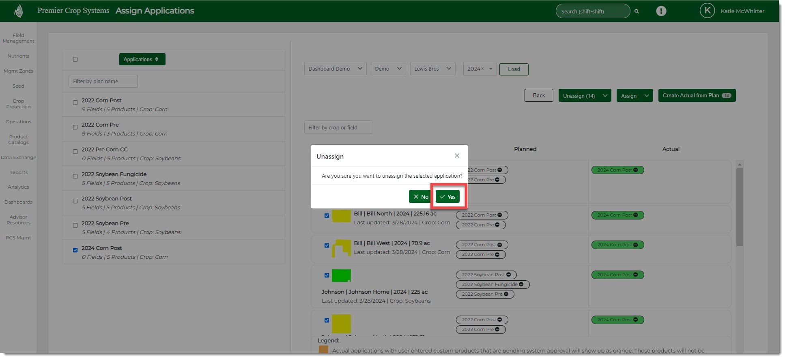
Task: Uncheck the 2024 Corn Post plan
Action: (x=75, y=250)
